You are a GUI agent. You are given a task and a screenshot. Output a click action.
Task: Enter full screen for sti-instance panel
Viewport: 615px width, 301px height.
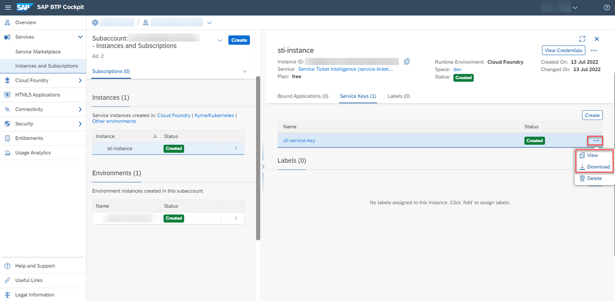click(x=582, y=39)
